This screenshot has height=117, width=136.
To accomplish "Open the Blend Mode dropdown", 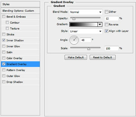I will click(86, 12).
